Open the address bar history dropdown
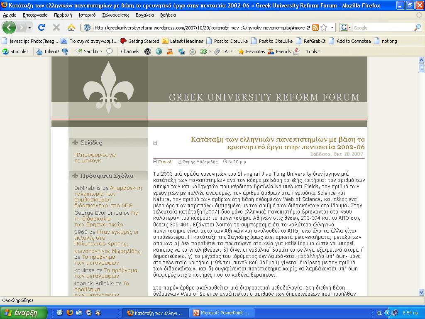Screen dimensions: 425x319 332,27
